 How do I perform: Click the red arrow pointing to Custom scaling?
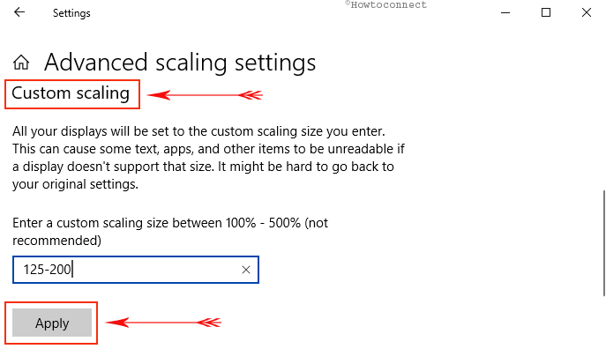pyautogui.click(x=205, y=95)
